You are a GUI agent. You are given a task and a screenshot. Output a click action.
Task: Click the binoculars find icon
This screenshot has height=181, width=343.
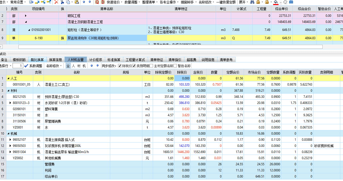(x=252, y=2)
